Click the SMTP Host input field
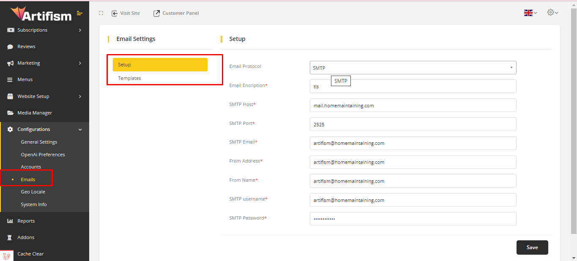 pos(413,105)
